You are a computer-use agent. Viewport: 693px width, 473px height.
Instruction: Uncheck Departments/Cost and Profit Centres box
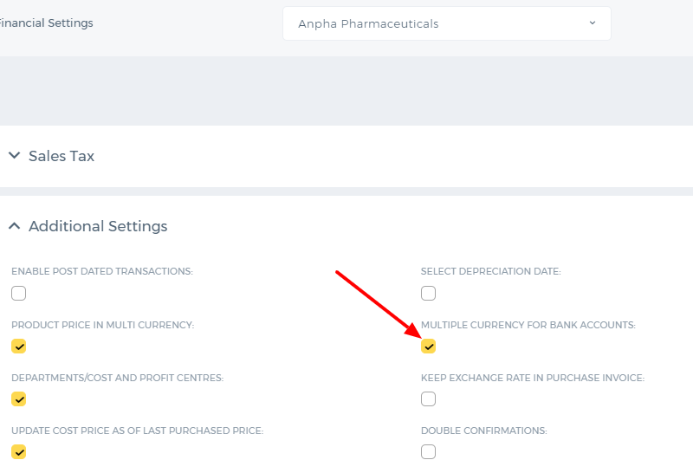(18, 399)
